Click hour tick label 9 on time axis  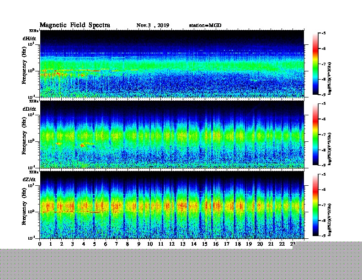[138, 244]
